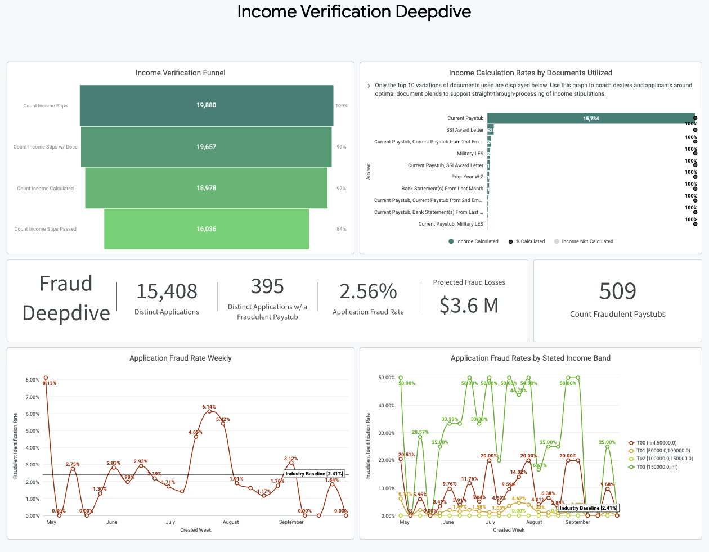Click the 509 Count Fraudulent Paystubs value

pos(617,292)
